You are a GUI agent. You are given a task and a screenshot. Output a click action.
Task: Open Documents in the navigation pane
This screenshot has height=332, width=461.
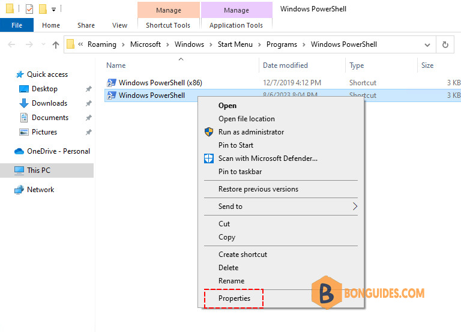pos(50,118)
